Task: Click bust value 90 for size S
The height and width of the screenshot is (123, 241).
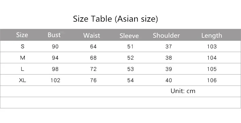Action: tap(55, 47)
